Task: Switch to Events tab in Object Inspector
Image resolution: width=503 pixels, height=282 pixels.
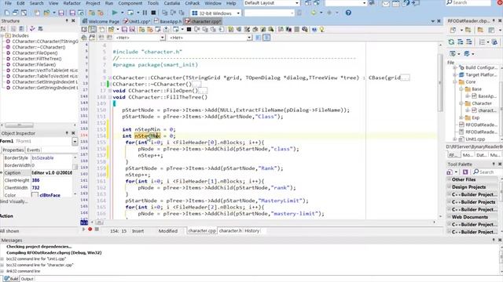Action: (x=33, y=150)
